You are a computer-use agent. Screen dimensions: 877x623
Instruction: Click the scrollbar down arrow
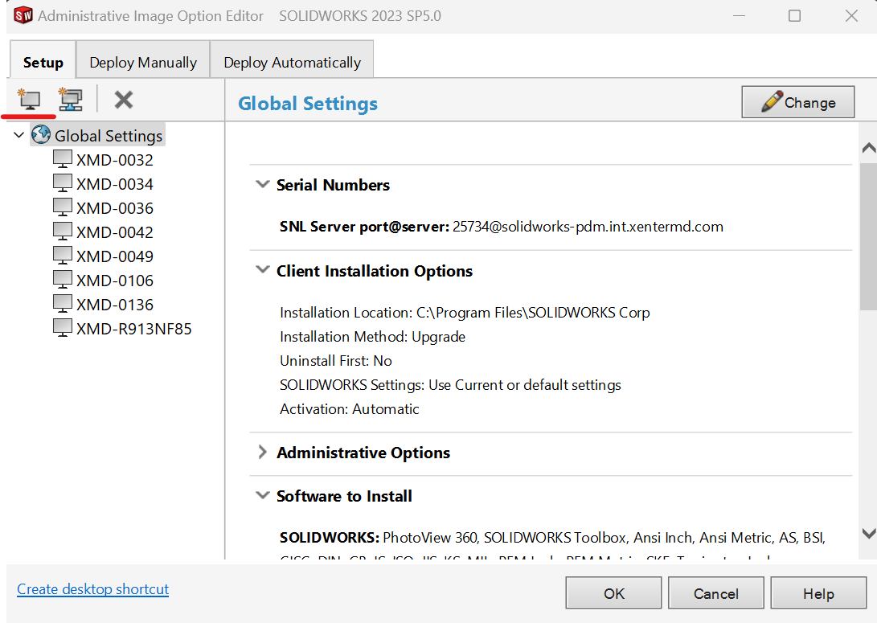pos(868,533)
